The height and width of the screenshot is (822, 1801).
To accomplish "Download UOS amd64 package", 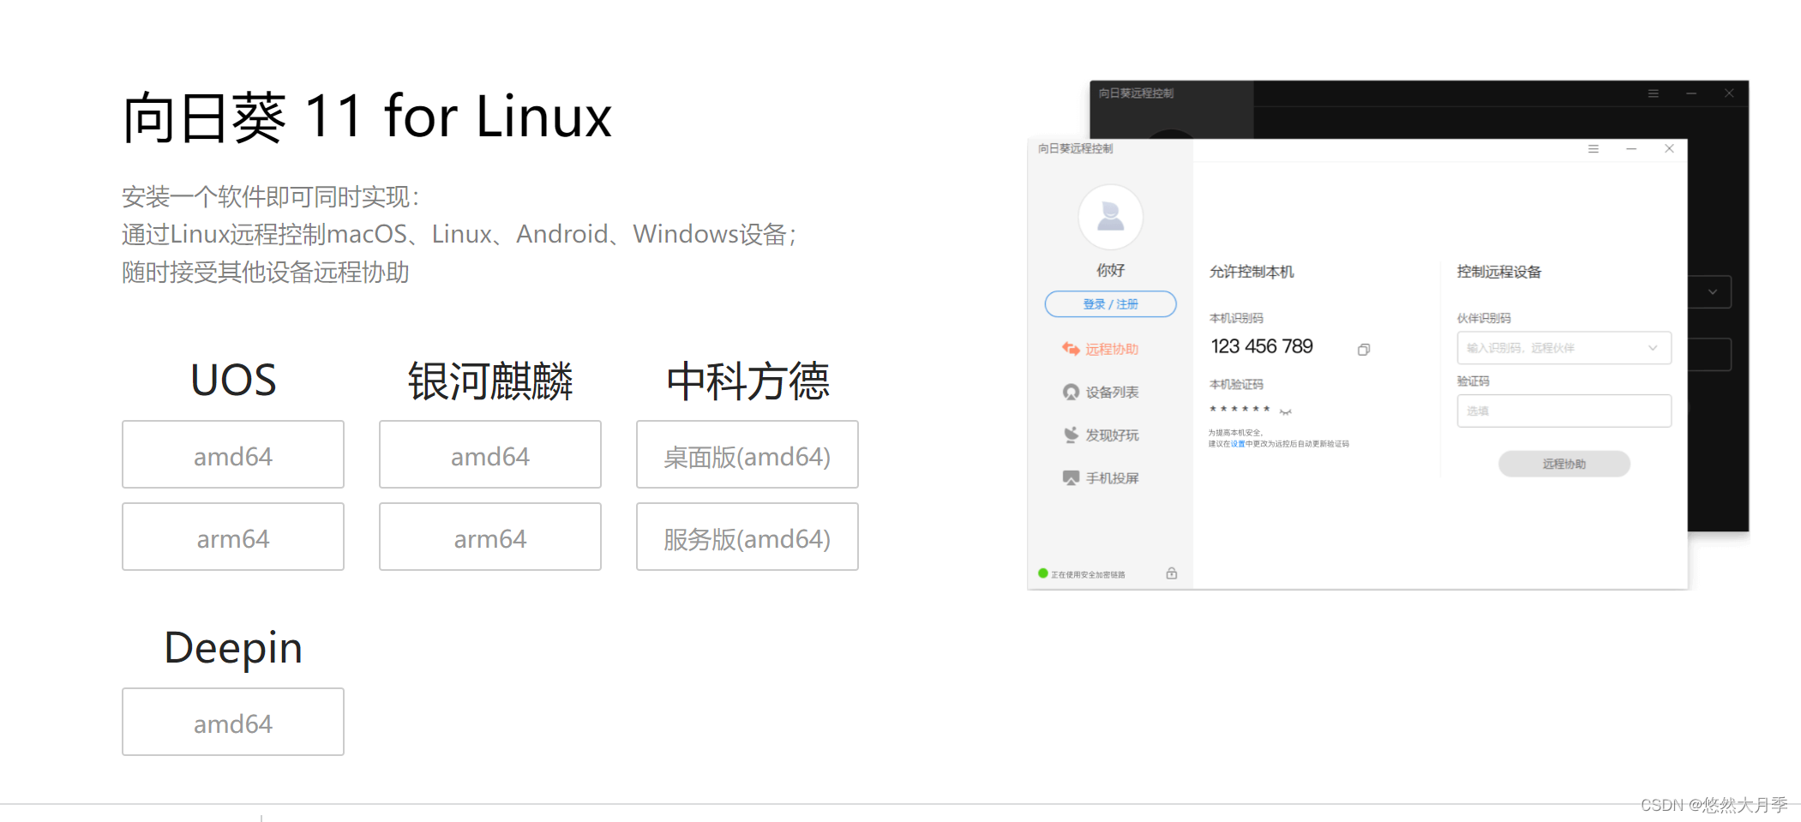I will pos(233,454).
